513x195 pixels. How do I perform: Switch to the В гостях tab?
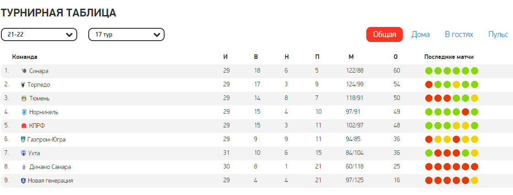459,34
